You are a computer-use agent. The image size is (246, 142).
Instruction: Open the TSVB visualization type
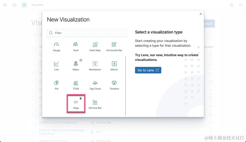76,85
